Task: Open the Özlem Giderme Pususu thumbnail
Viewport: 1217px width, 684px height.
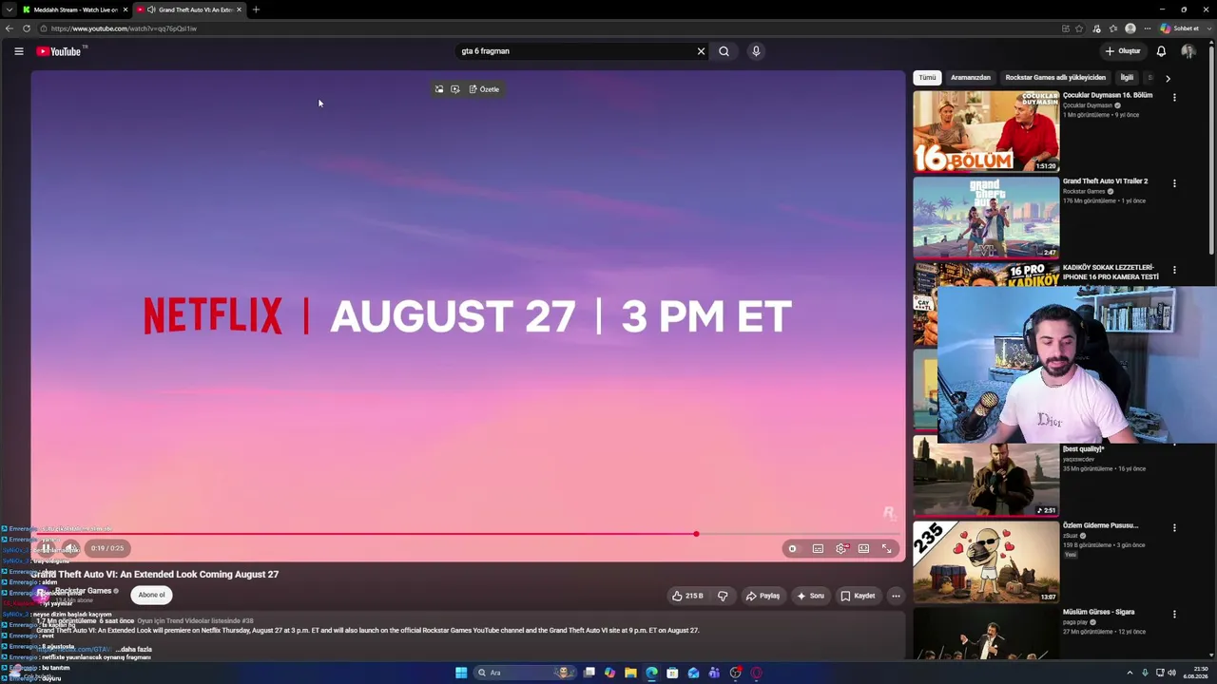Action: coord(986,561)
